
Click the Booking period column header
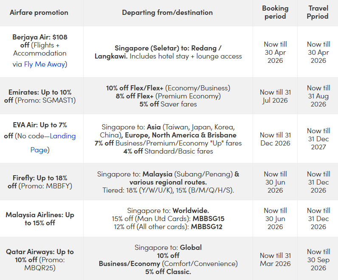[275, 12]
